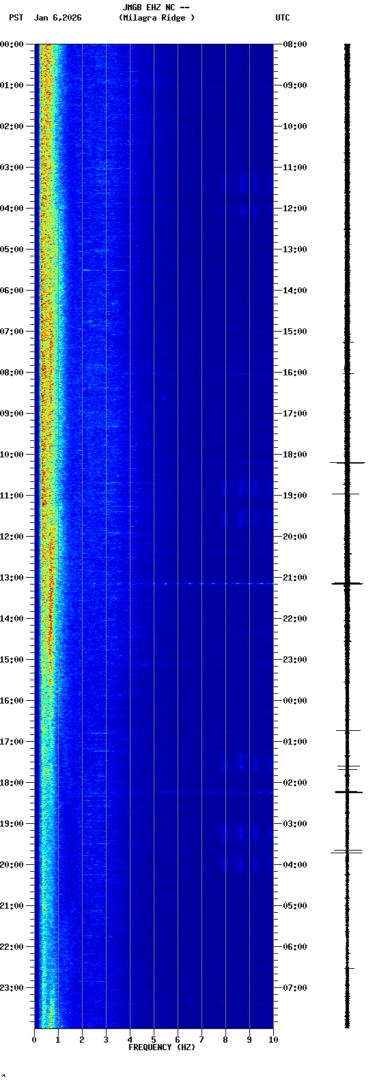377x1083 pixels.
Task: Click the 13:00 PST time label
Action: [12, 578]
